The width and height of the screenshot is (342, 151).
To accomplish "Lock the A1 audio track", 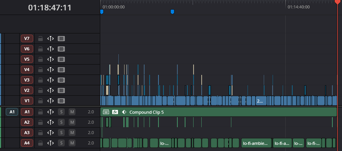I will click(x=40, y=112).
